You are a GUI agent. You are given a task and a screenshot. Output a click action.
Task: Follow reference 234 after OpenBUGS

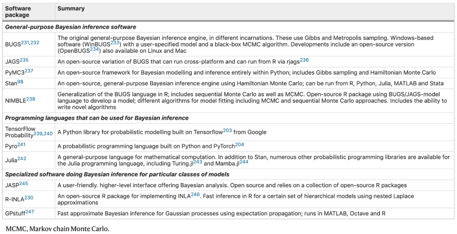point(94,49)
